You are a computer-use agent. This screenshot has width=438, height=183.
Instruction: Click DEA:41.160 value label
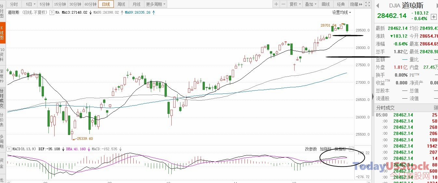click(x=76, y=149)
